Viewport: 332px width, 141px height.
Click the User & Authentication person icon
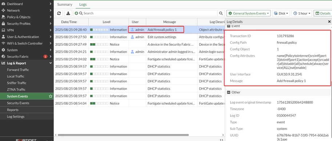click(3, 37)
